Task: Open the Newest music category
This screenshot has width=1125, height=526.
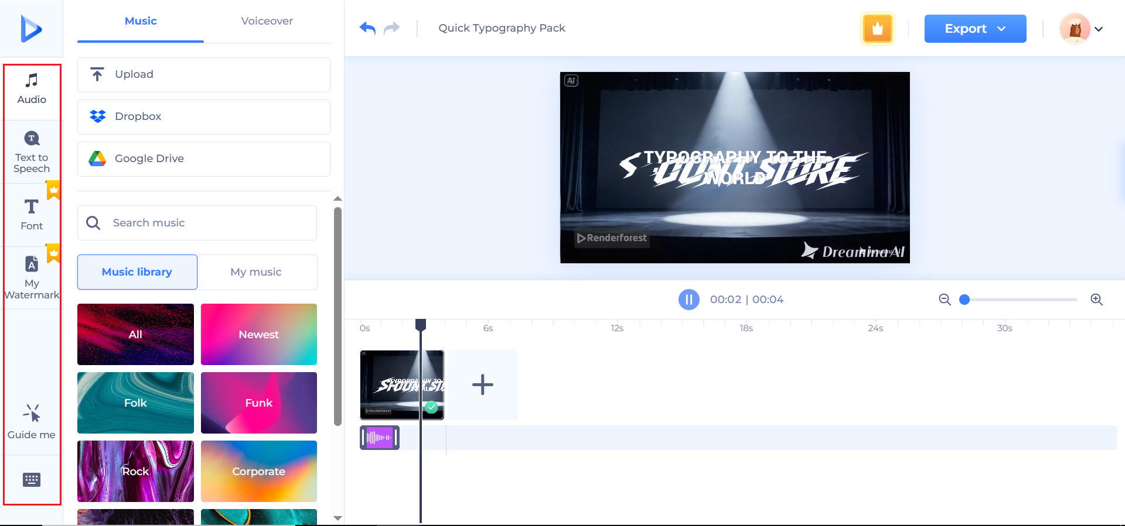Action: tap(259, 334)
